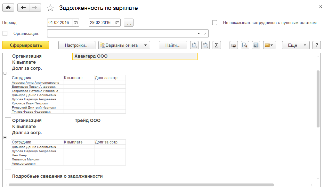Screen dimensions: 324x187
Task: Clear the Организация field
Action: pyautogui.click(x=205, y=34)
